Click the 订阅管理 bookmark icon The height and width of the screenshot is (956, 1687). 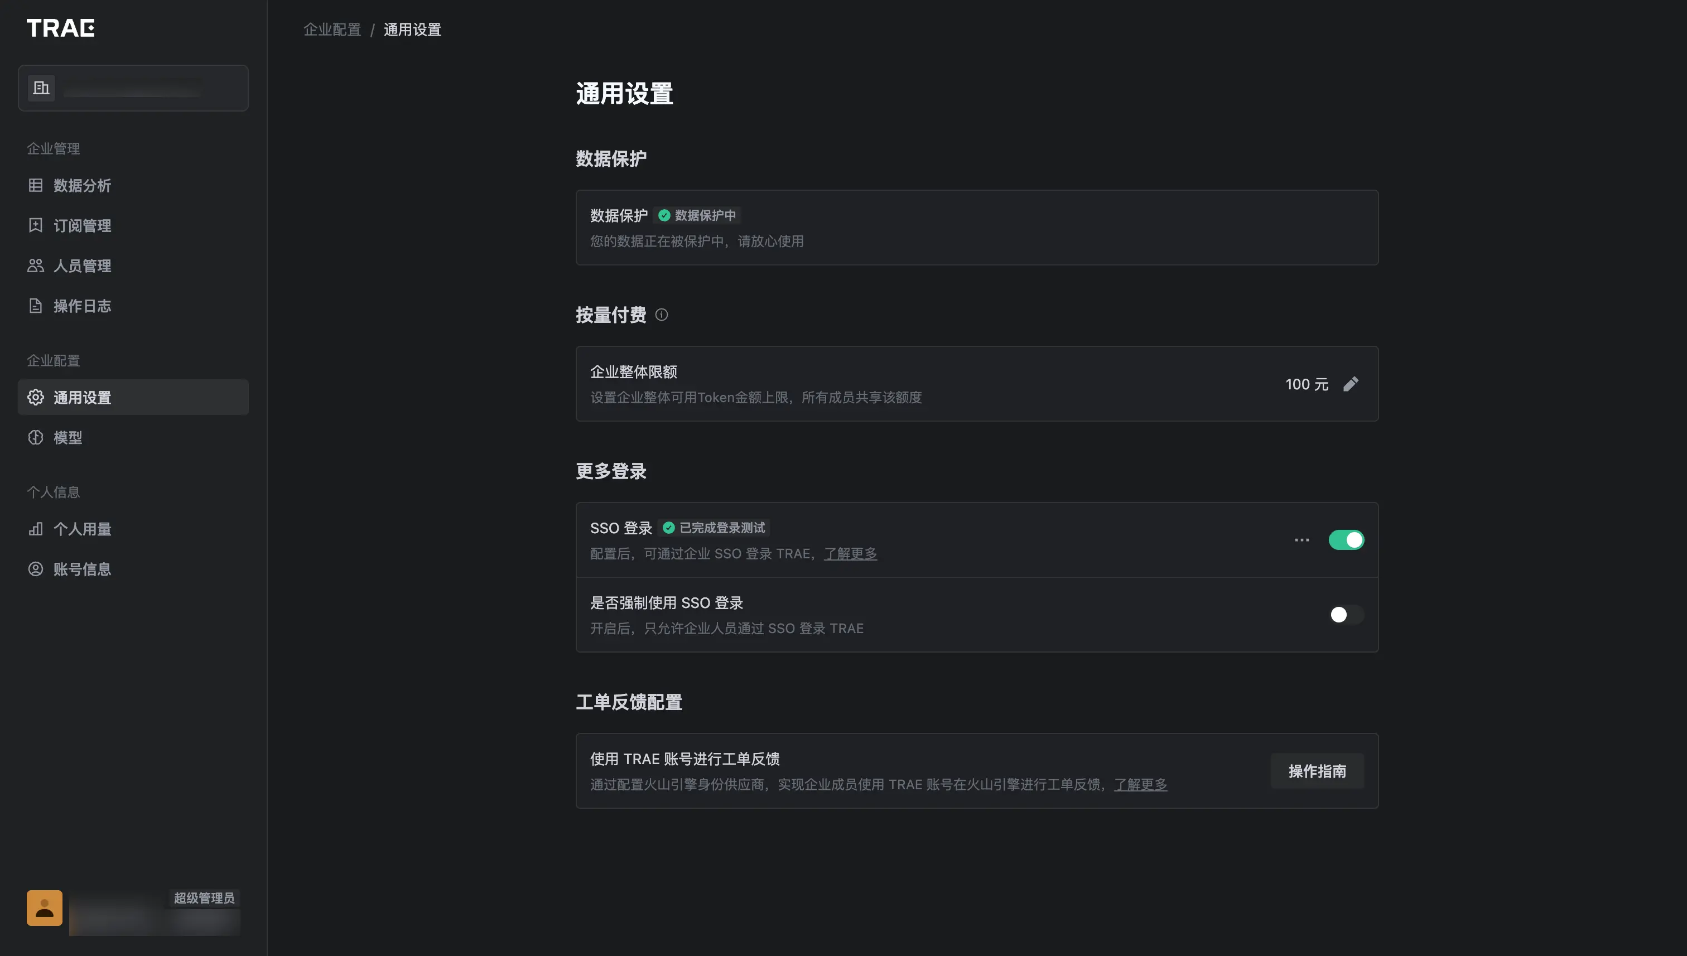36,225
